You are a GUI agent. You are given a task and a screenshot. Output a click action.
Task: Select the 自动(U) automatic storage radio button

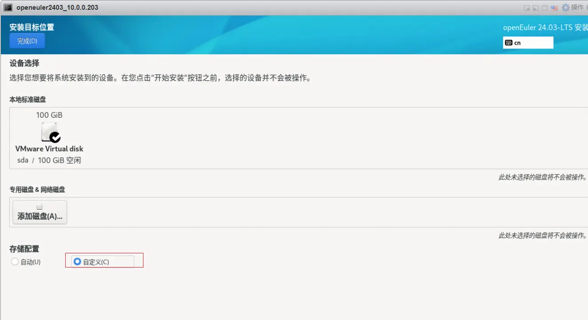(x=15, y=262)
